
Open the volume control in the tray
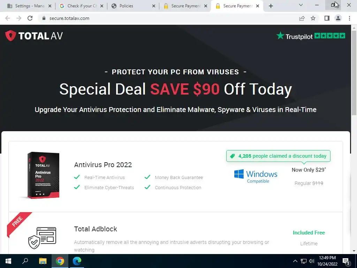pos(312,261)
